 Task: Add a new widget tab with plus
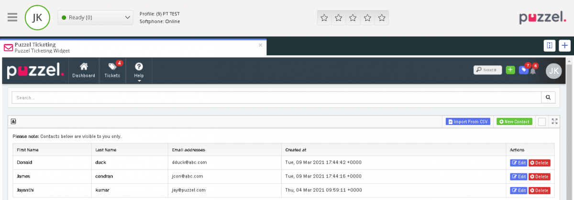pyautogui.click(x=565, y=45)
